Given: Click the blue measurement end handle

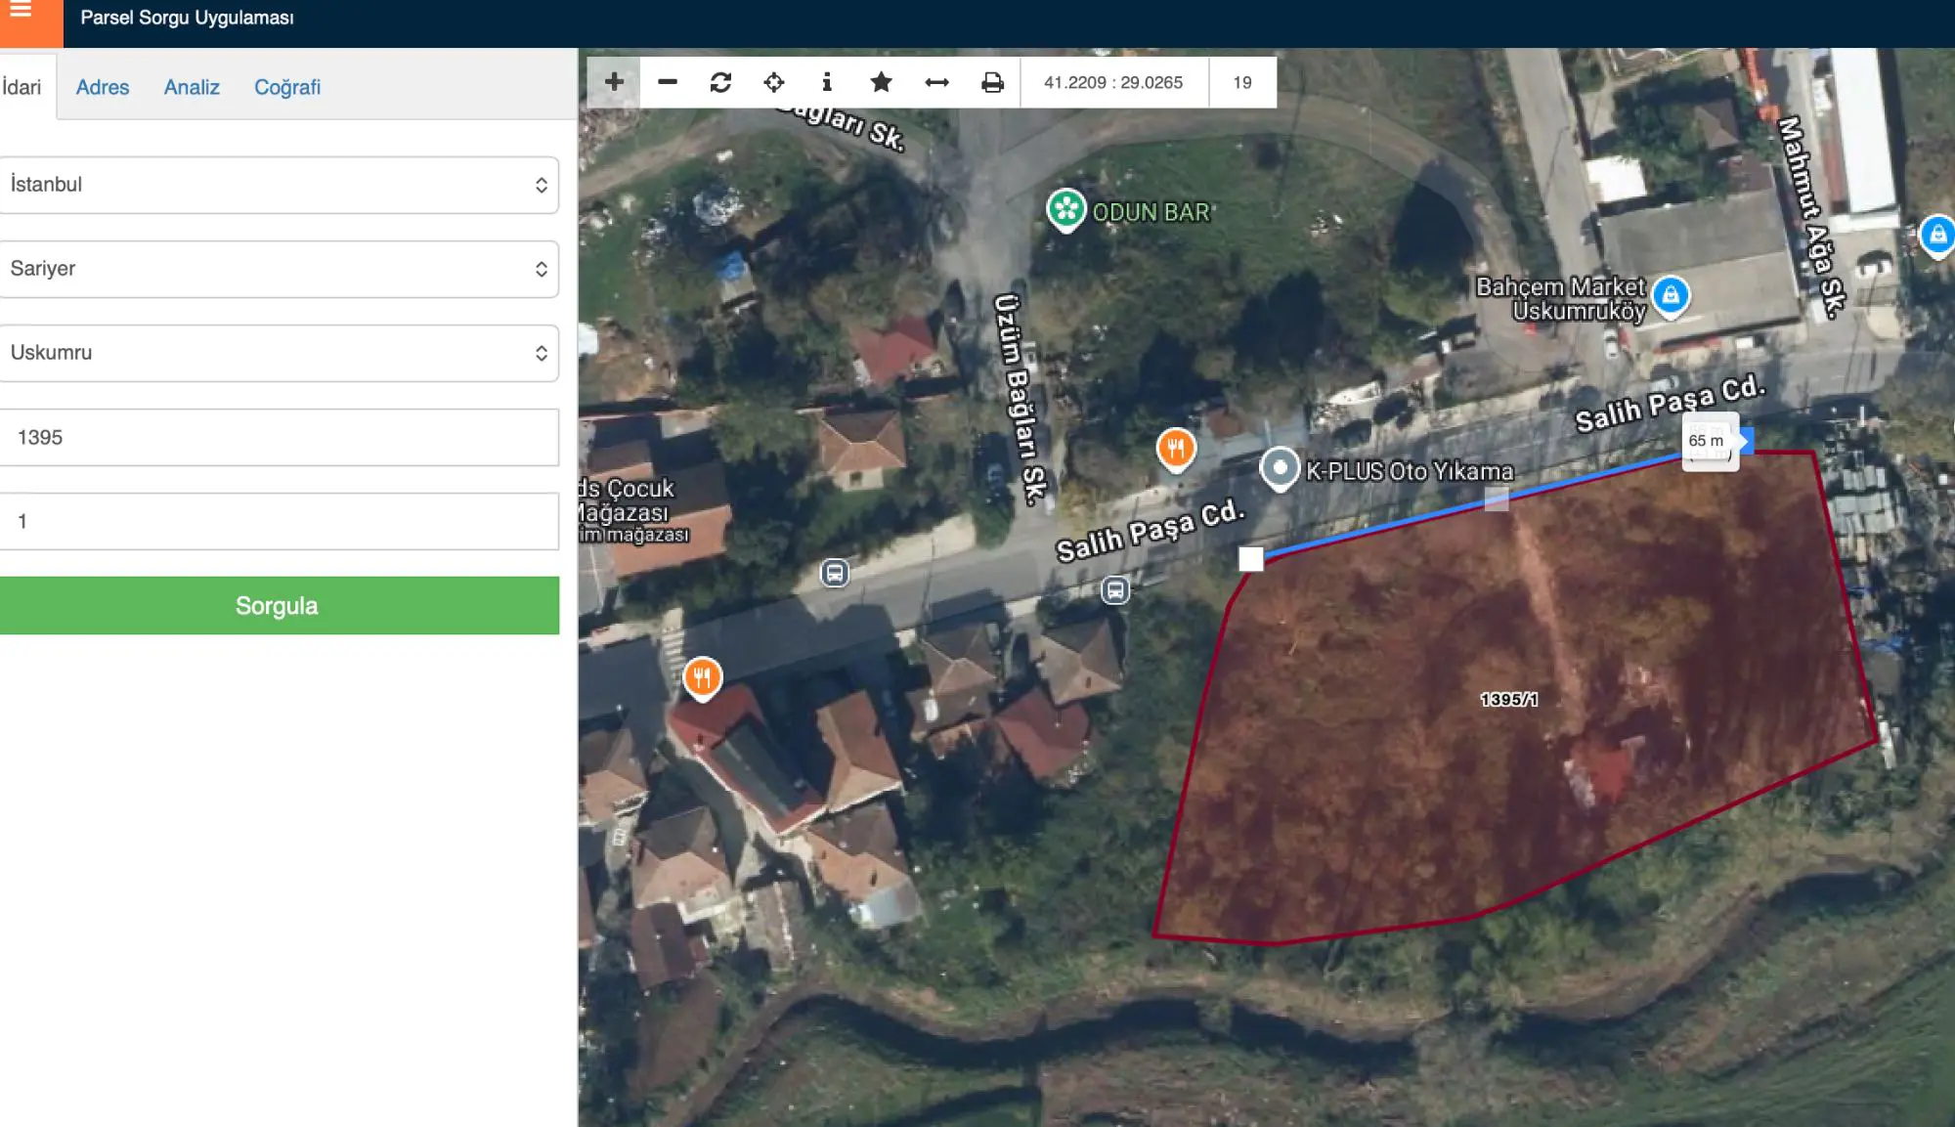Looking at the screenshot, I should (1745, 441).
